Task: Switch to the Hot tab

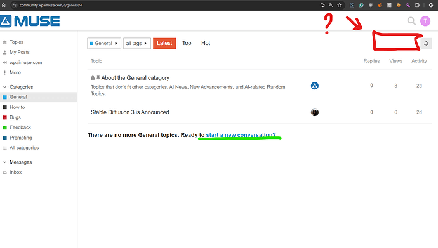Action: [206, 43]
